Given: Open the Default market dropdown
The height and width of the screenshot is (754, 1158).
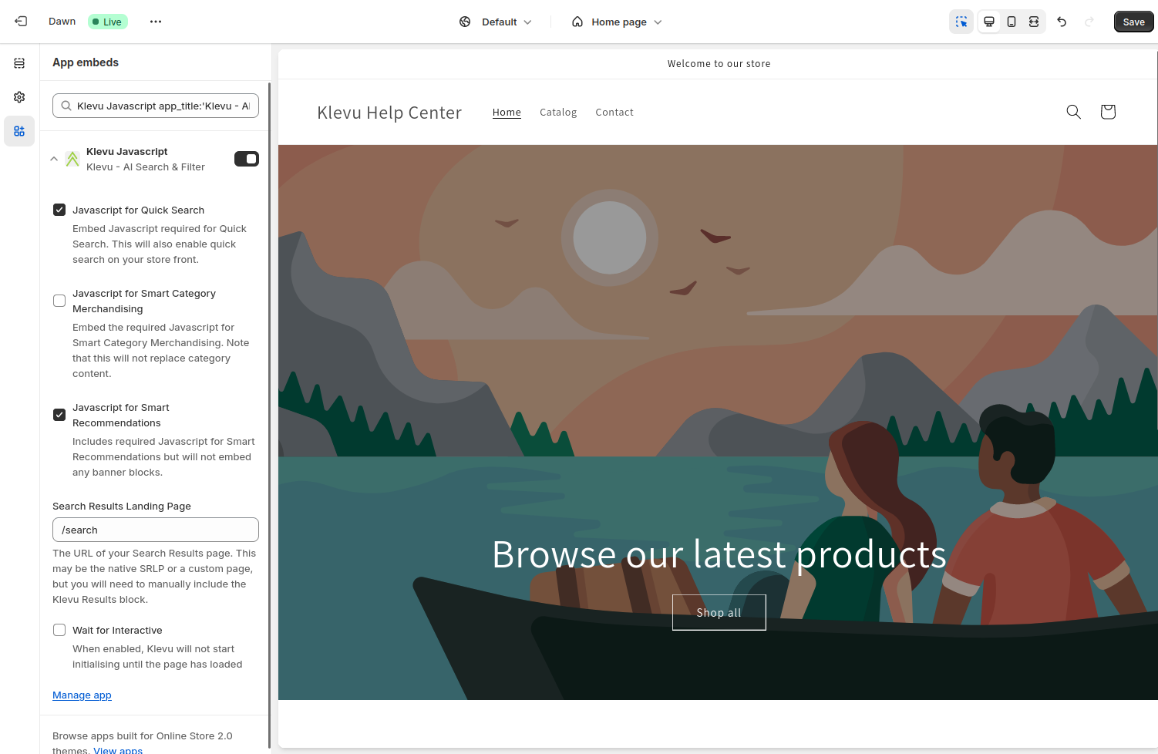Looking at the screenshot, I should pyautogui.click(x=495, y=22).
